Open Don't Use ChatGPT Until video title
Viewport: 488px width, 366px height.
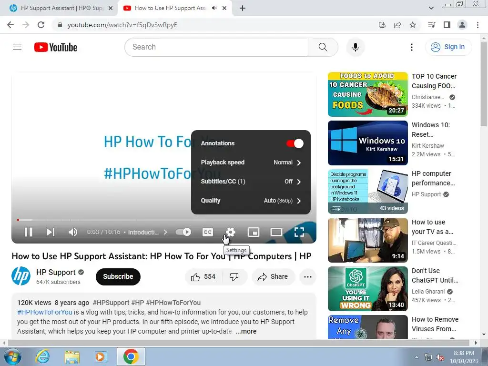(435, 275)
